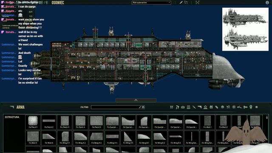Select the briefcase category icon
Viewport: 272px width, 153px height.
pyautogui.click(x=183, y=107)
